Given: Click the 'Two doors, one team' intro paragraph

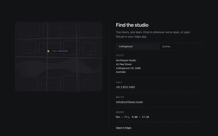Looking at the screenshot, I should [153, 35].
